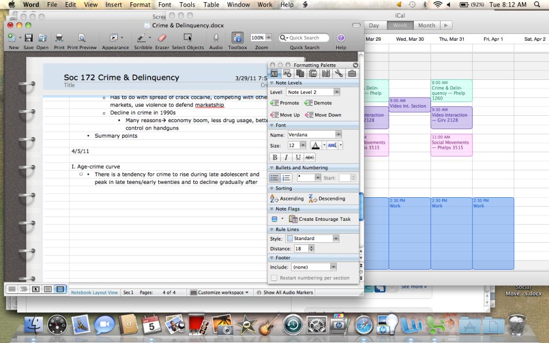Open the Format menu
Image resolution: width=549 pixels, height=343 pixels.
coord(140,4)
